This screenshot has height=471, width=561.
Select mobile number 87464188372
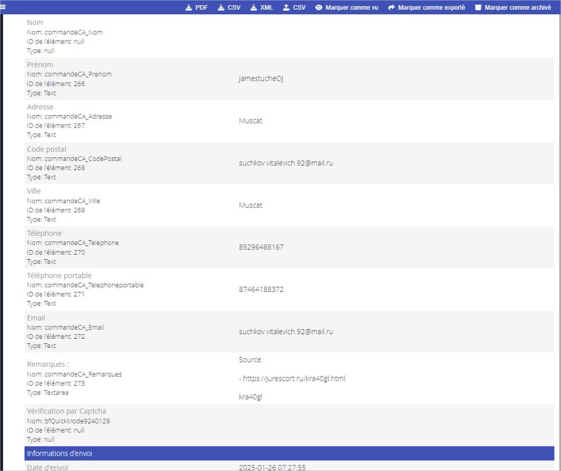261,290
